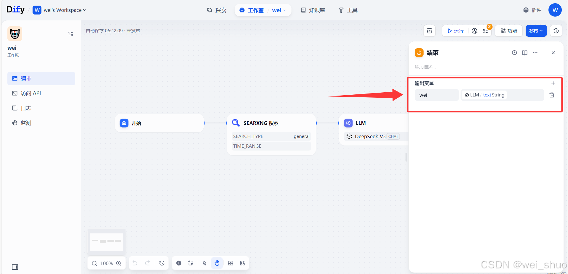Add a note to the canvas
Image resolution: width=568 pixels, height=274 pixels.
(x=191, y=263)
